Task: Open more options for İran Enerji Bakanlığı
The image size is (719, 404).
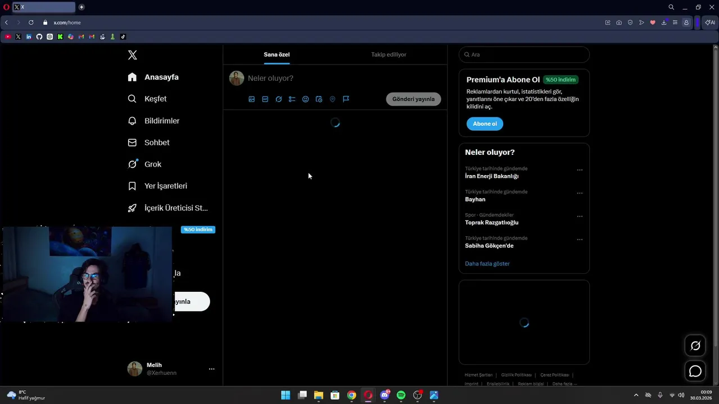Action: click(580, 170)
